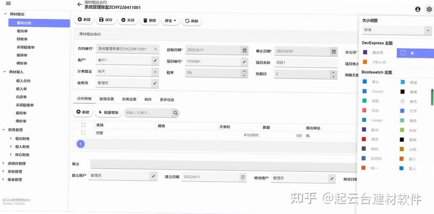Edit 建立用户 with pencil icon
The image size is (434, 214).
click(154, 176)
